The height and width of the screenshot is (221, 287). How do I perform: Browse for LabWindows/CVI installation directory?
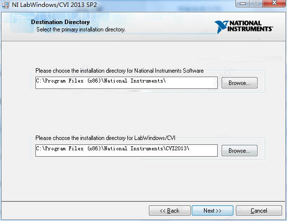[239, 151]
